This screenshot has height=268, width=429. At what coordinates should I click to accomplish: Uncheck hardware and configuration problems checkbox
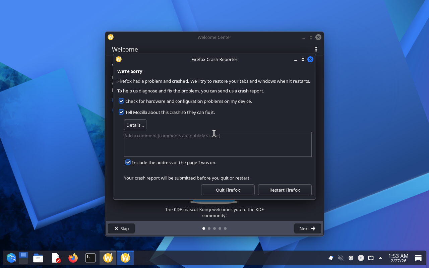[x=121, y=101]
